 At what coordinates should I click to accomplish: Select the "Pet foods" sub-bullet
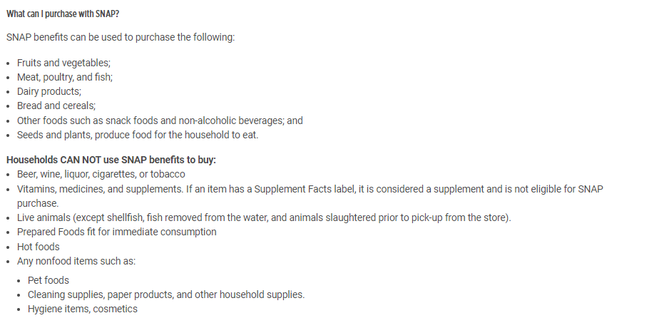point(48,280)
